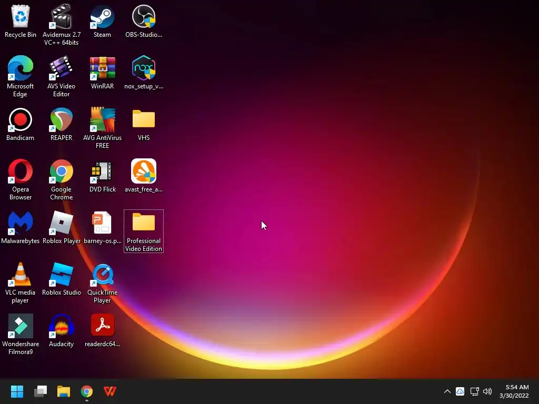Open the clock and date panel

coord(514,391)
